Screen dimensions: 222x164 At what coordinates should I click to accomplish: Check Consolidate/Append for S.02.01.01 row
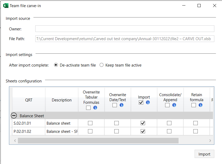[x=169, y=123]
